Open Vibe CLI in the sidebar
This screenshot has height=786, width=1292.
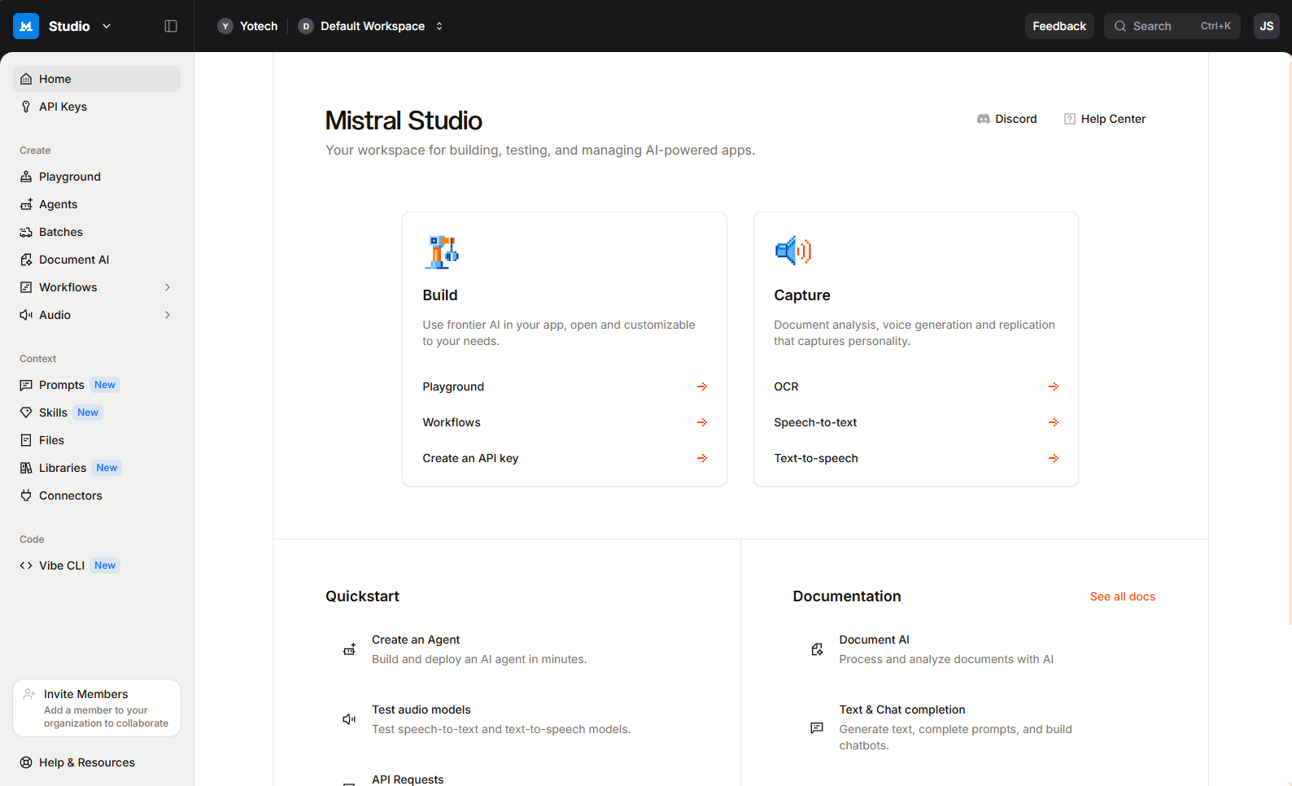97,565
